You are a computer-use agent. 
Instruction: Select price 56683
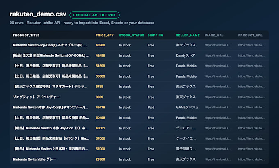100,76
